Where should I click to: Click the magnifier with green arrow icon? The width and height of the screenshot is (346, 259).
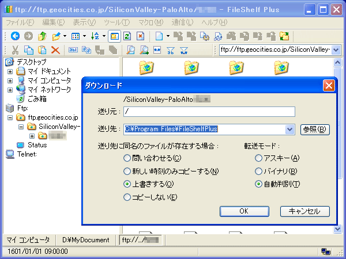[x=144, y=50]
